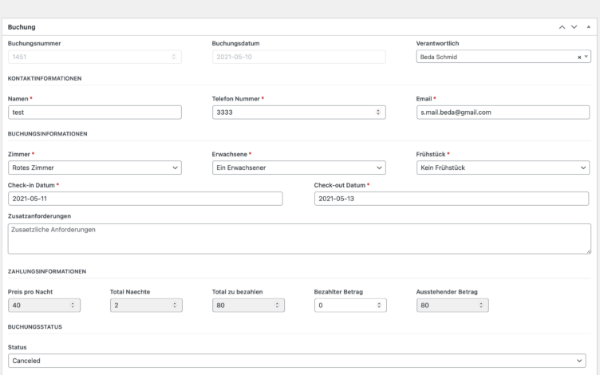
Task: Click the Buchung panel title
Action: click(x=22, y=27)
